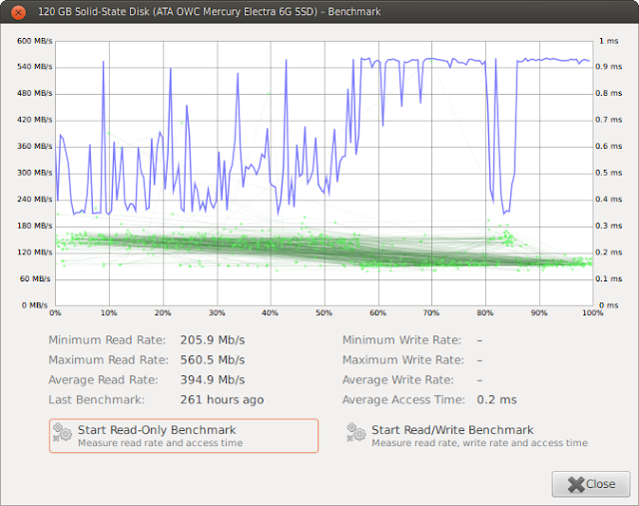The width and height of the screenshot is (639, 506).
Task: Click the window title bar text
Action: [210, 11]
